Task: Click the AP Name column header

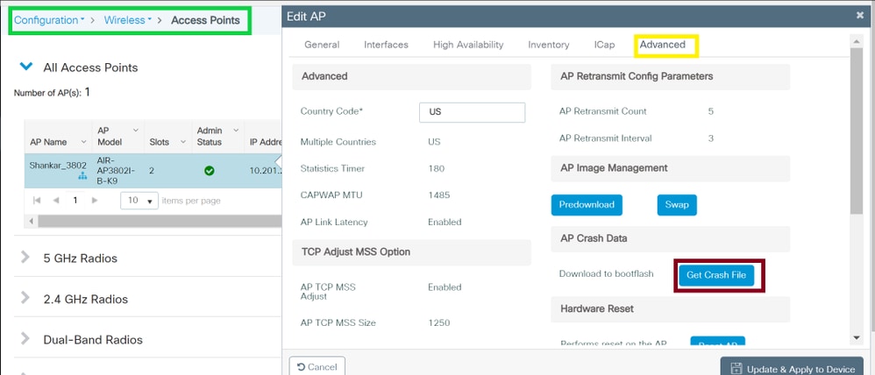Action: [x=48, y=142]
